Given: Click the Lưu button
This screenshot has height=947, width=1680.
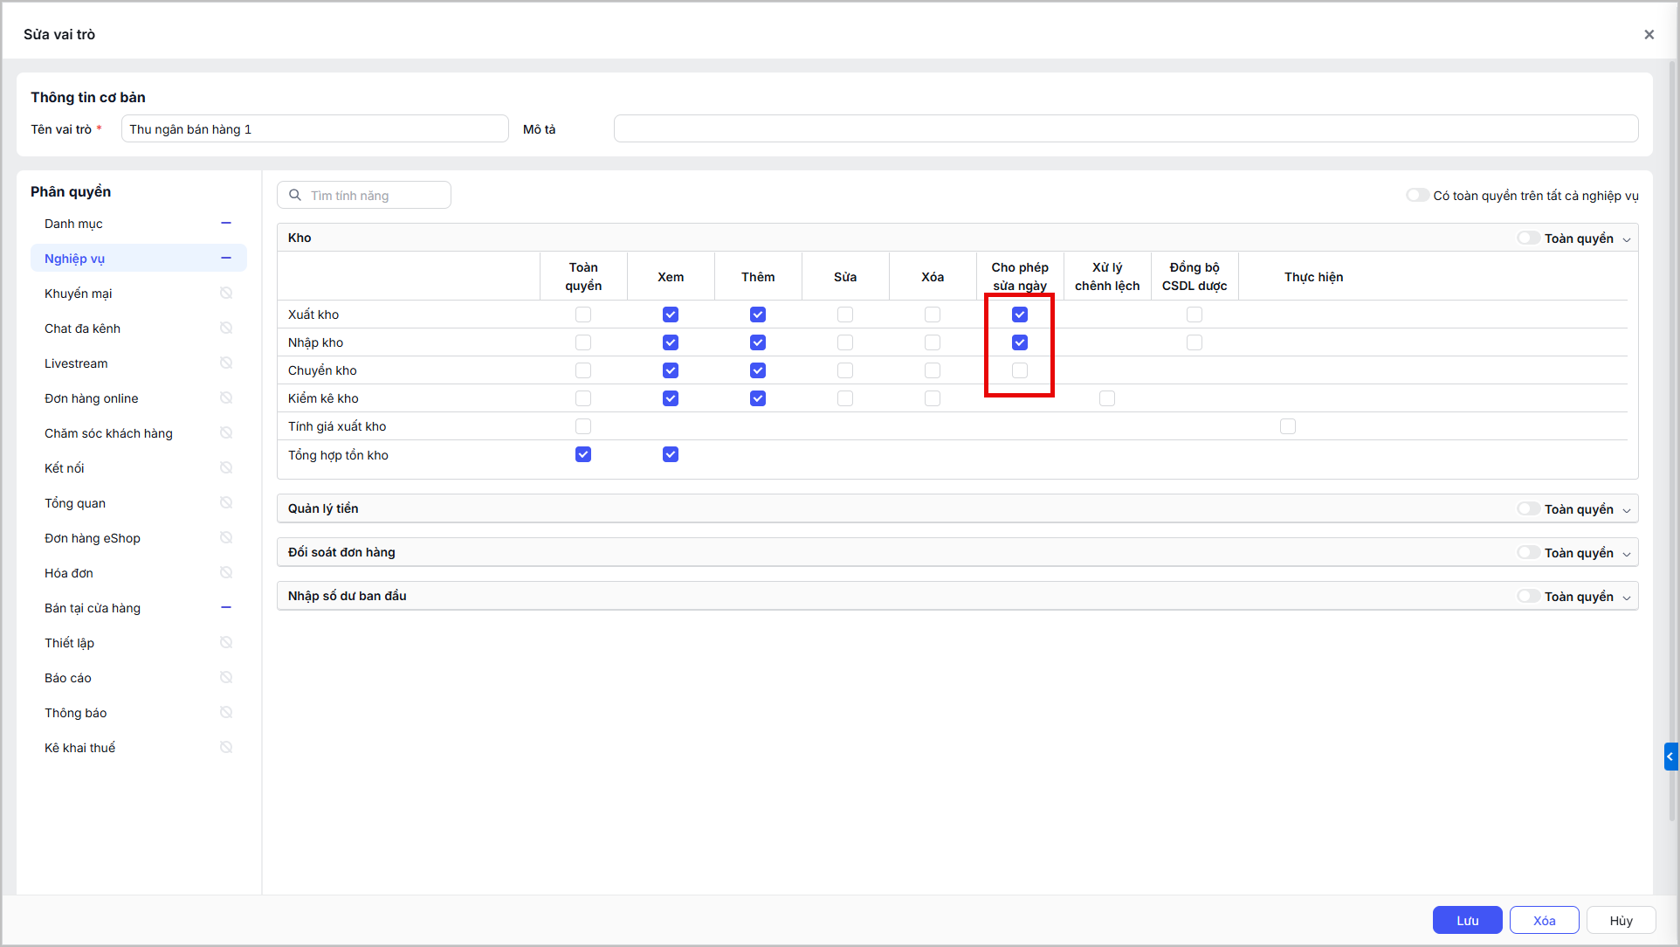Looking at the screenshot, I should click(x=1467, y=921).
